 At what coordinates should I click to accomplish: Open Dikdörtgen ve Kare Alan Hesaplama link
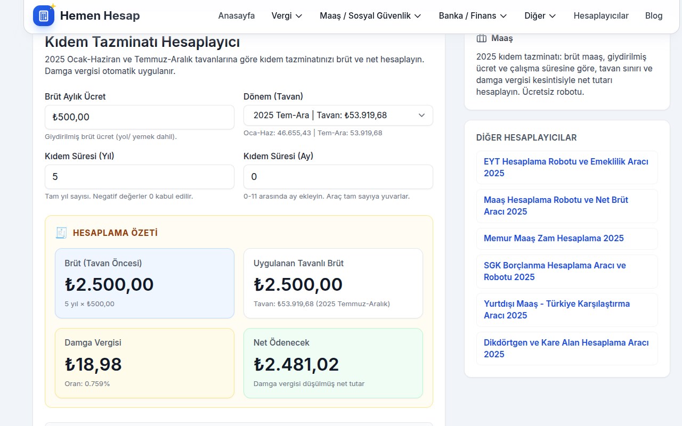(566, 348)
